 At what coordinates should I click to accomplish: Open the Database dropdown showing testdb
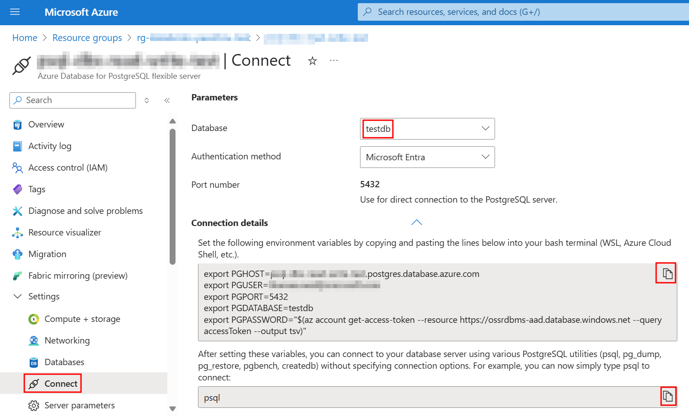427,129
